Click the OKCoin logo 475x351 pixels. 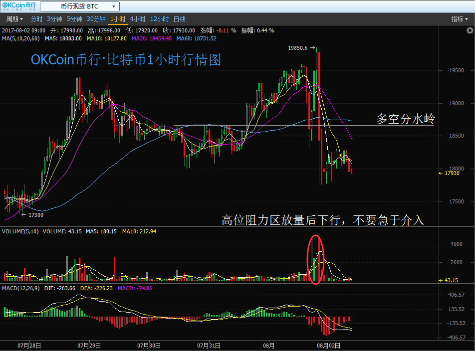coord(18,6)
